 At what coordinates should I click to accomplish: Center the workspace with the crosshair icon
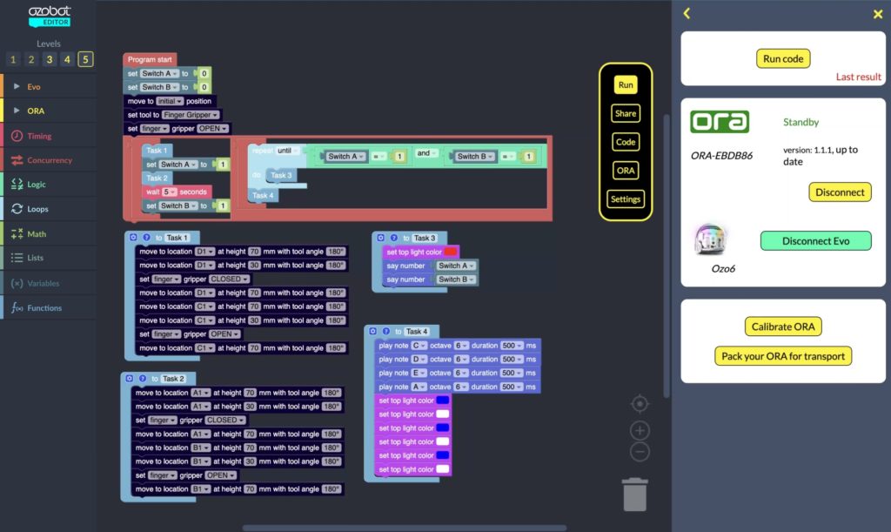[640, 403]
